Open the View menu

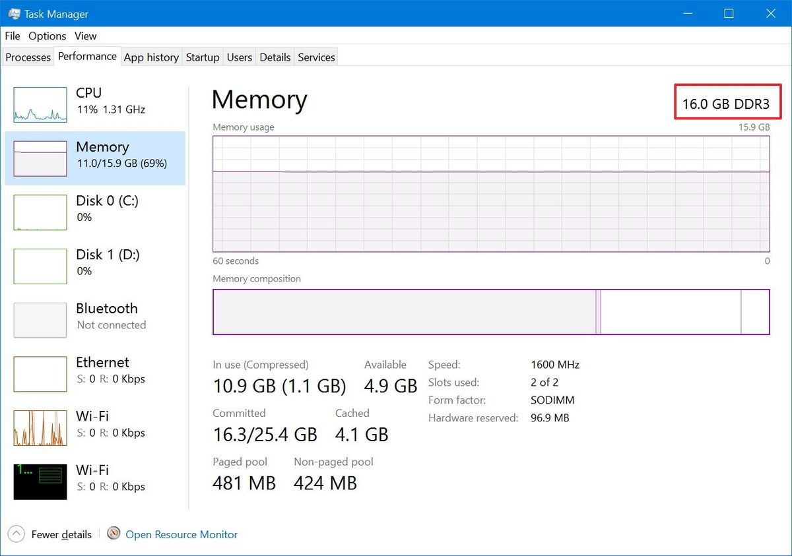[x=85, y=36]
